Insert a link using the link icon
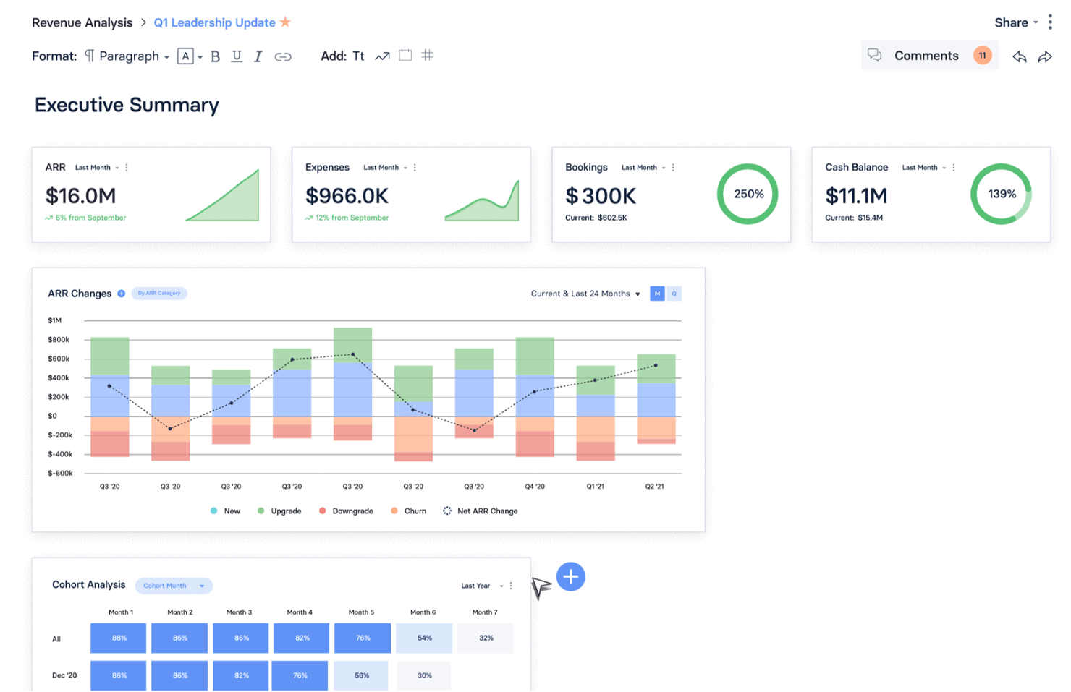This screenshot has height=692, width=1071. [284, 56]
